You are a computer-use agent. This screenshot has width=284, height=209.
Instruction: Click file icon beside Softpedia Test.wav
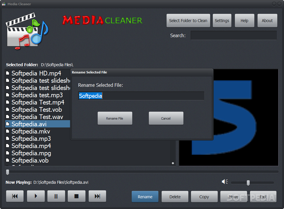pos(8,117)
